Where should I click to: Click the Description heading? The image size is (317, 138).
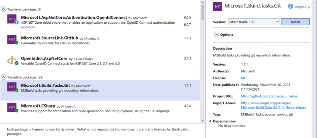(223, 49)
